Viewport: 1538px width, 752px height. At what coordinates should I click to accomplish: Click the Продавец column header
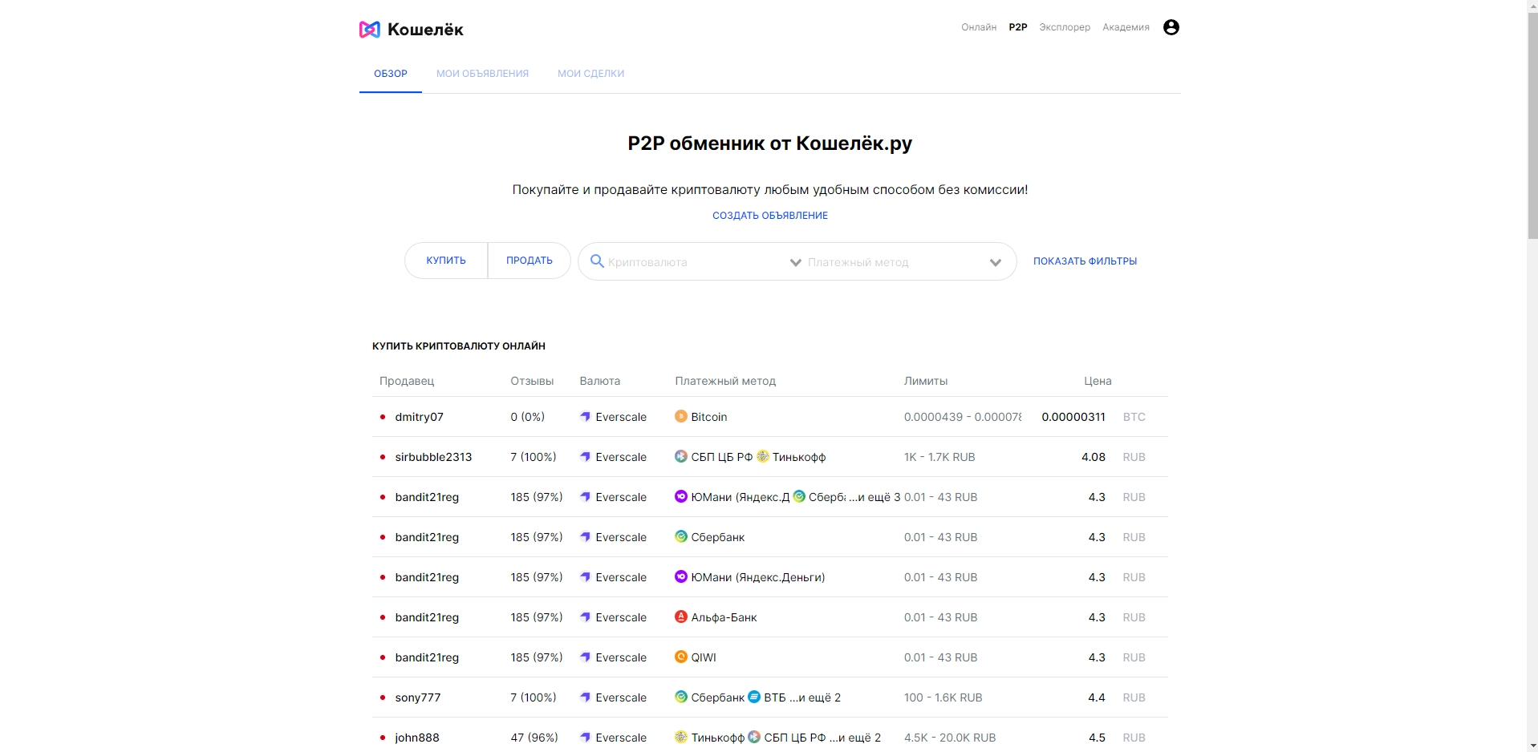[x=407, y=381]
